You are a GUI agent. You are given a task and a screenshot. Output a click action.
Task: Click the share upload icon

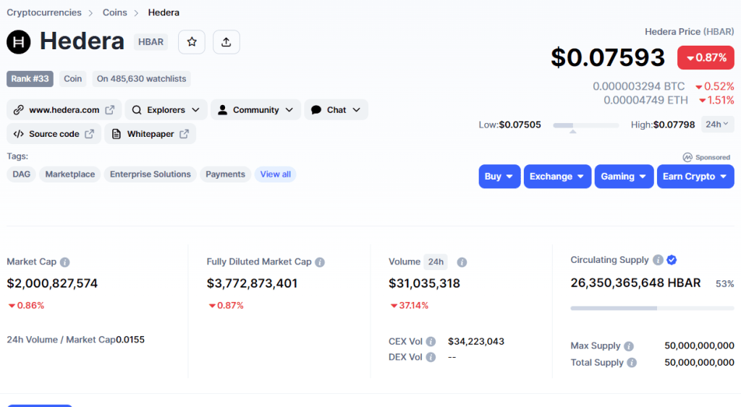click(226, 42)
